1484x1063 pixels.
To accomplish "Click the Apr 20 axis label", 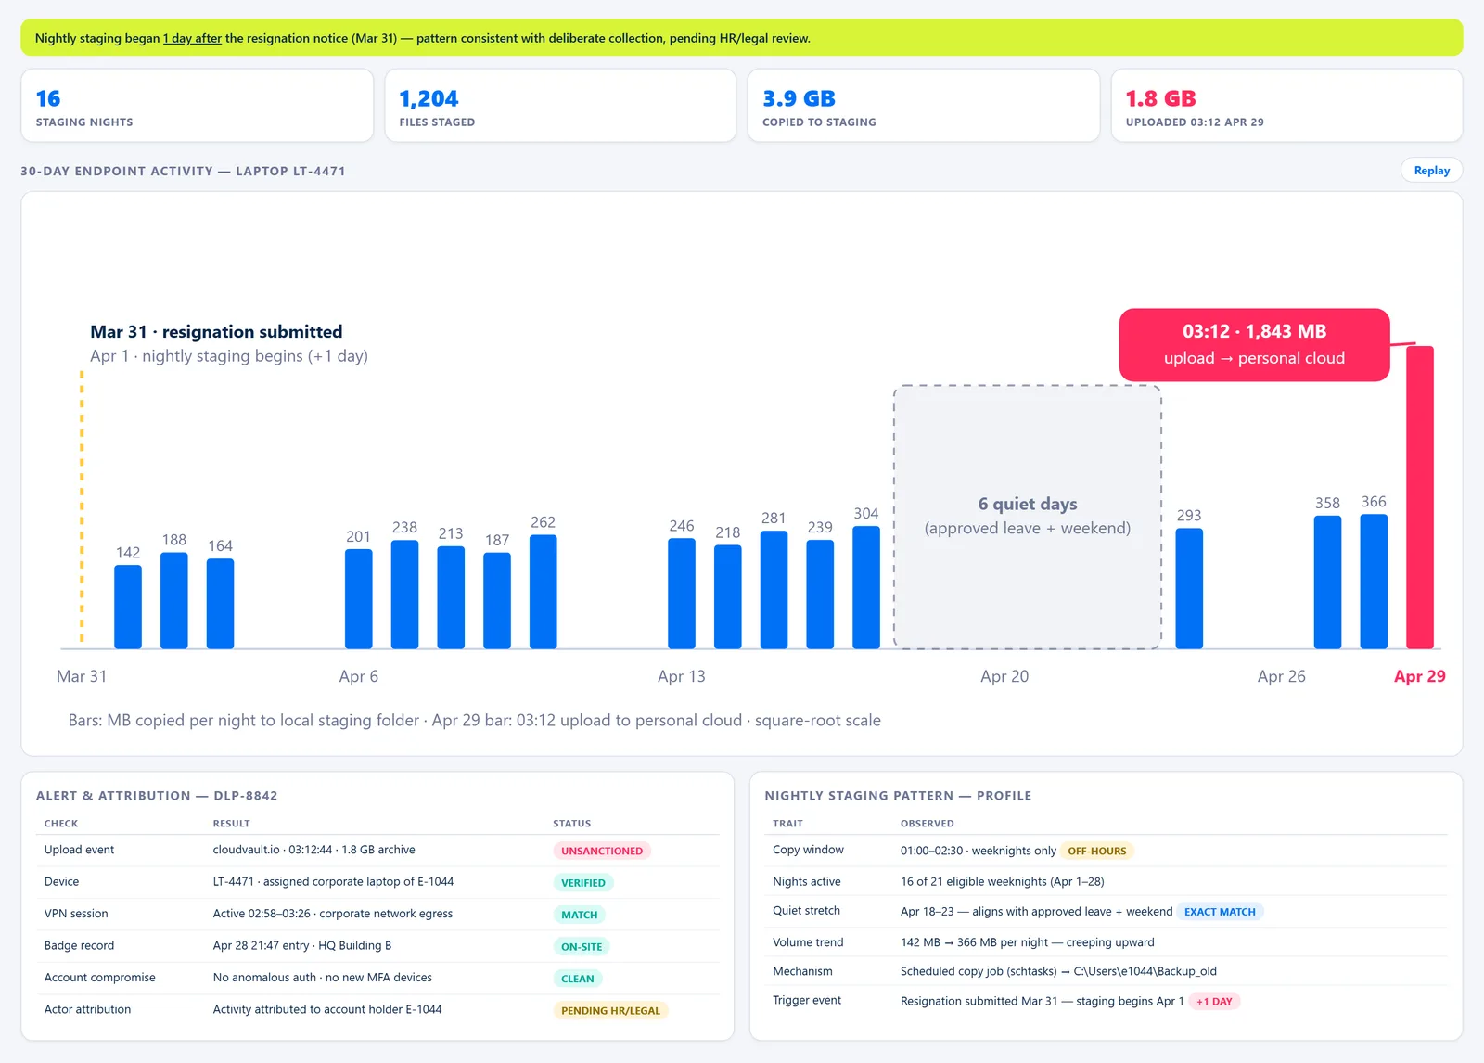I will pos(1004,676).
